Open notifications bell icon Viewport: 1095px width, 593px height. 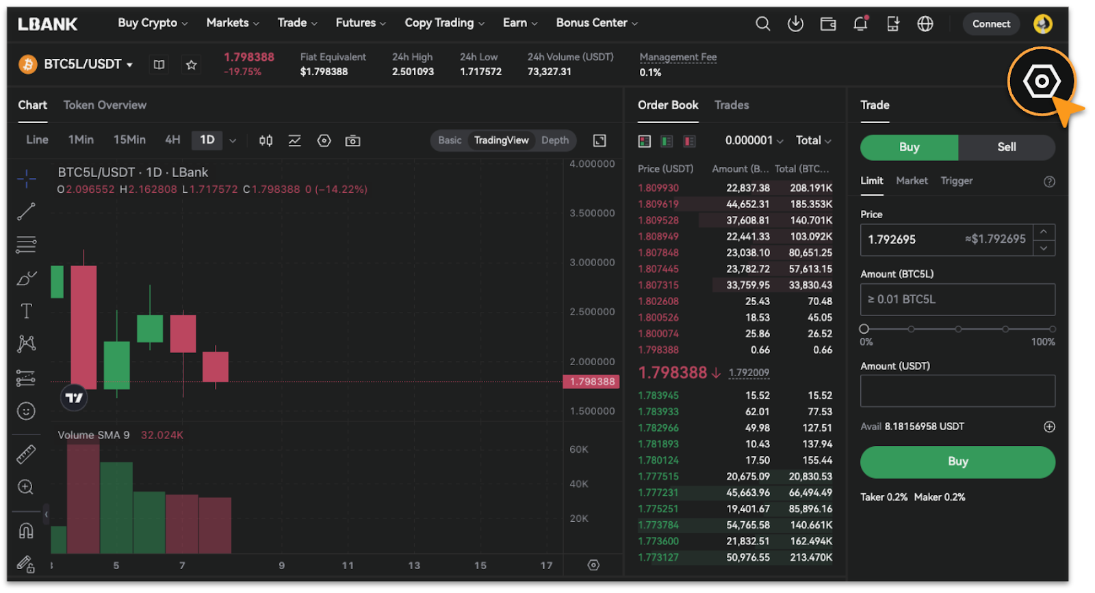[x=861, y=24]
